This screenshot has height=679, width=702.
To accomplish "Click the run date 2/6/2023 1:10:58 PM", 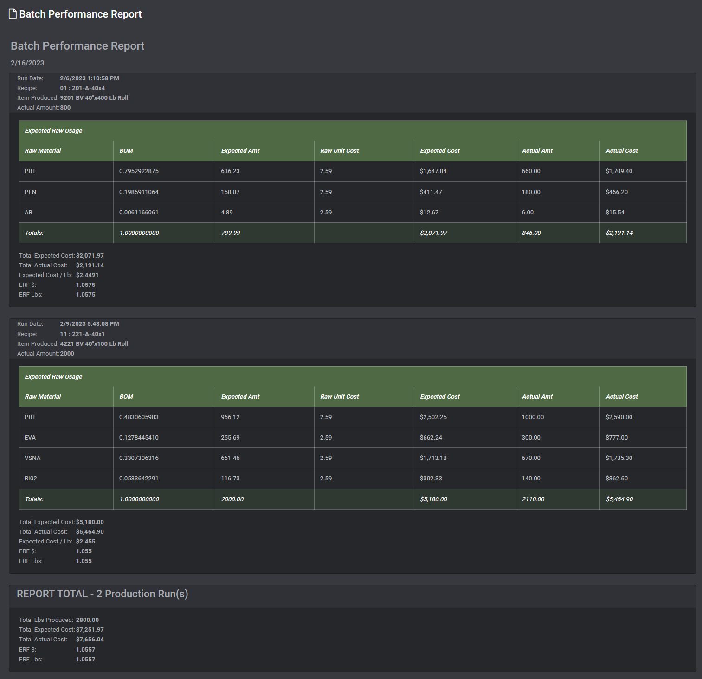I will pyautogui.click(x=89, y=78).
